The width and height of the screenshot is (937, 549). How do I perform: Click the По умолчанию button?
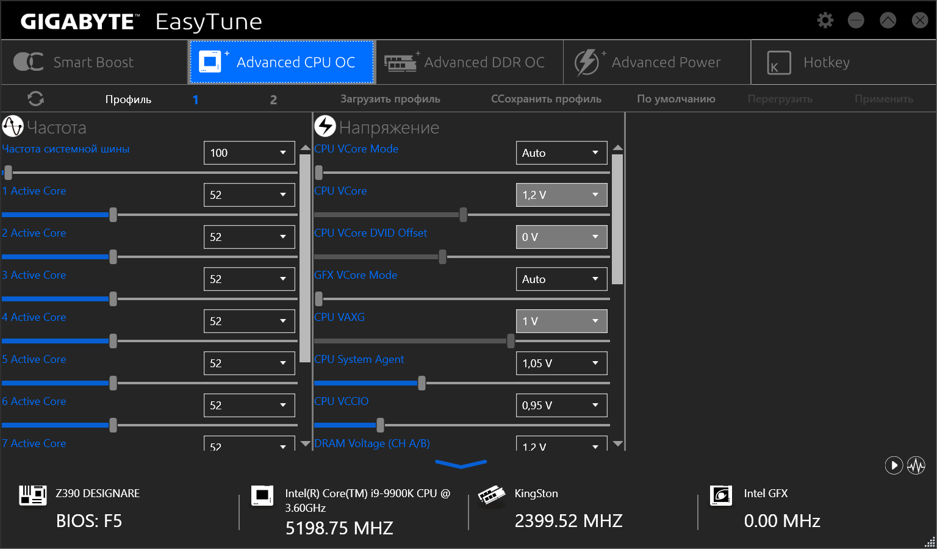676,99
